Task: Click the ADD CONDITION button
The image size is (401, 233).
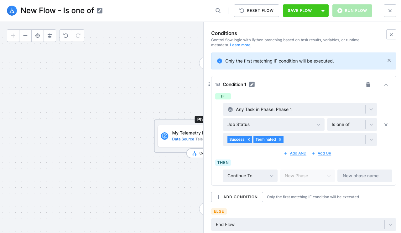Action: pyautogui.click(x=237, y=197)
